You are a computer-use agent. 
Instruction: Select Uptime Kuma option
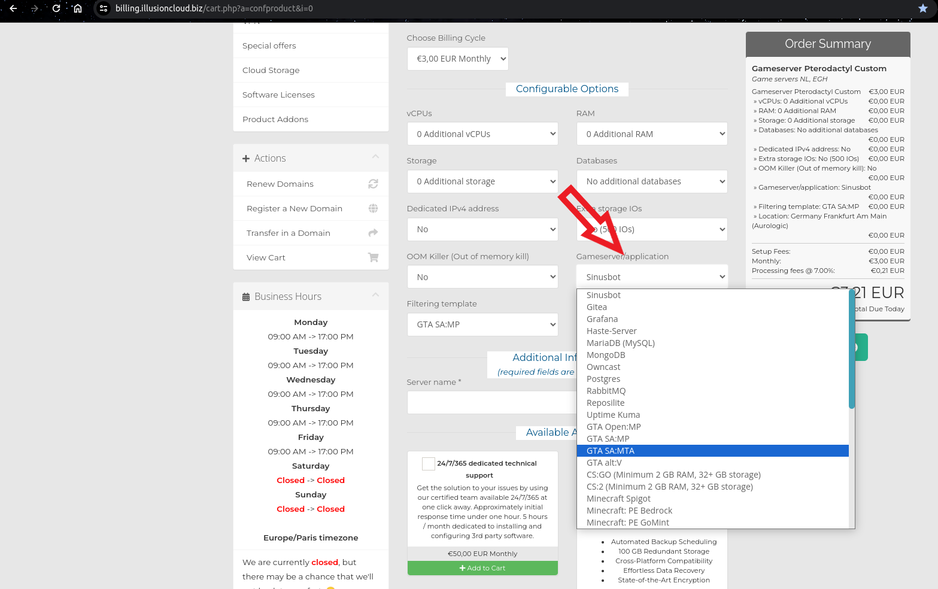(x=712, y=415)
